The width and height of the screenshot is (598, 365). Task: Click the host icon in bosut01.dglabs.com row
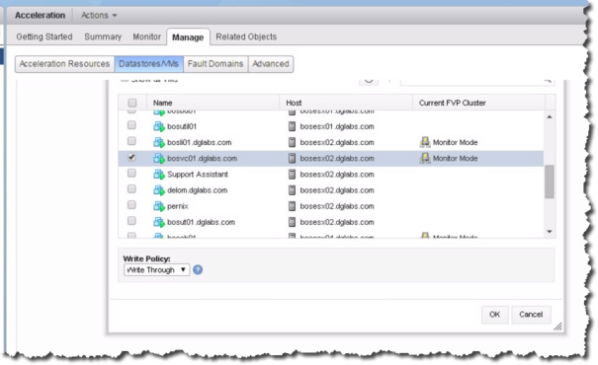pos(292,222)
